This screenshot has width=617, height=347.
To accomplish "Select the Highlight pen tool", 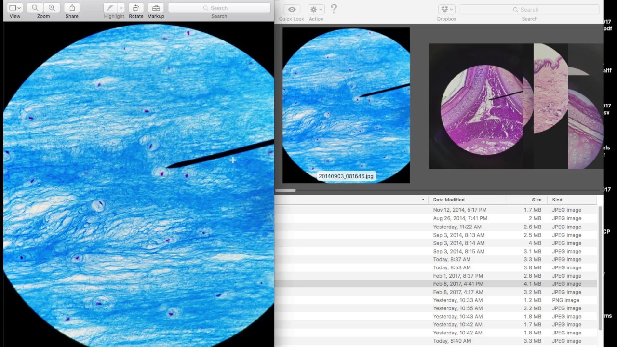I will pos(110,8).
